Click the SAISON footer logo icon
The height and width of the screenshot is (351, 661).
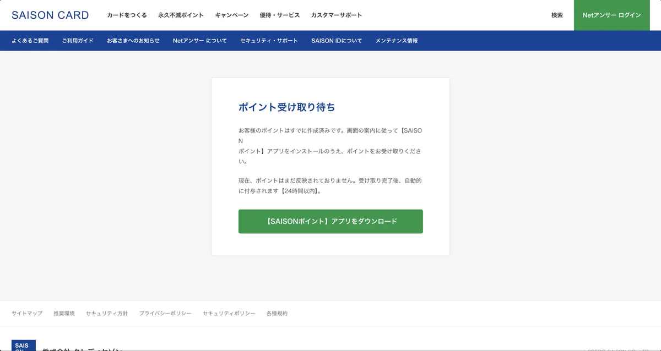[24, 345]
